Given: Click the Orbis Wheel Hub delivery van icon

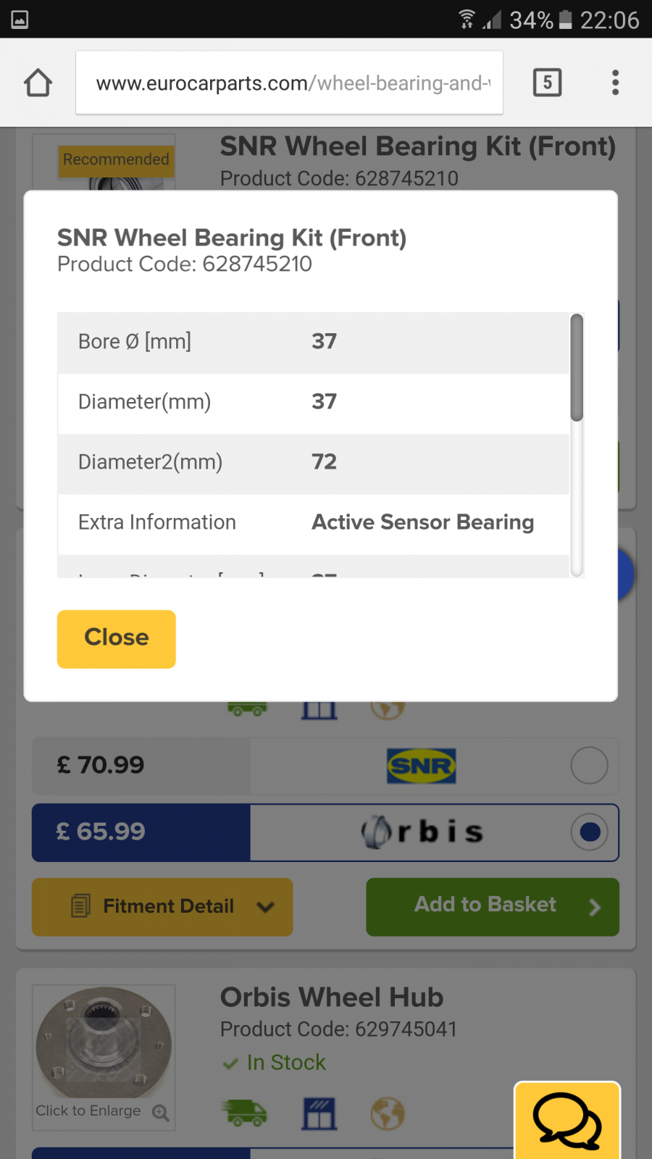Looking at the screenshot, I should (247, 1113).
